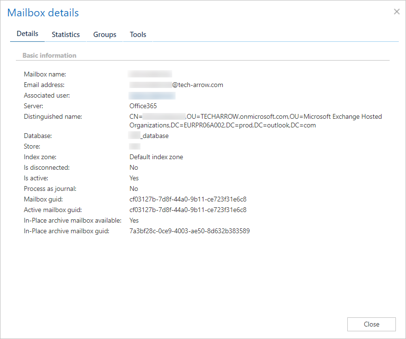This screenshot has height=339, width=406.
Task: Click the Mailbox details title
Action: [x=43, y=13]
